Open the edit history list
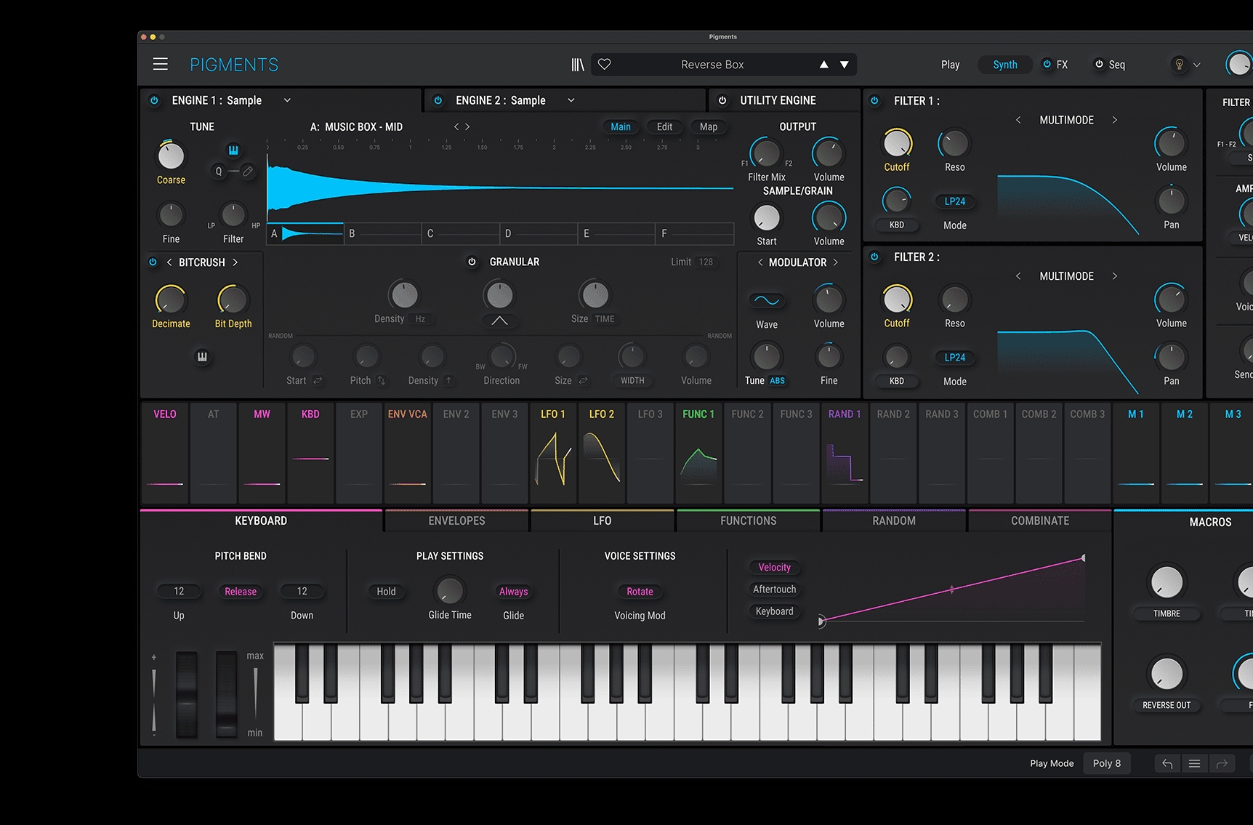The height and width of the screenshot is (825, 1253). click(x=1194, y=763)
